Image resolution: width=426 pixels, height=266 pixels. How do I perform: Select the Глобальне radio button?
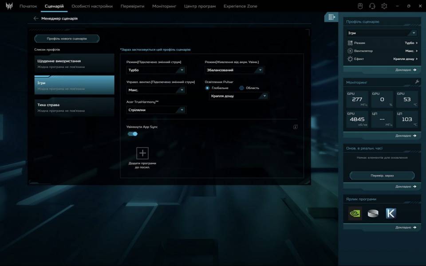coord(207,88)
